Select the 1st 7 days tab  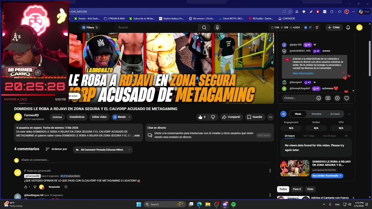[x=309, y=136]
